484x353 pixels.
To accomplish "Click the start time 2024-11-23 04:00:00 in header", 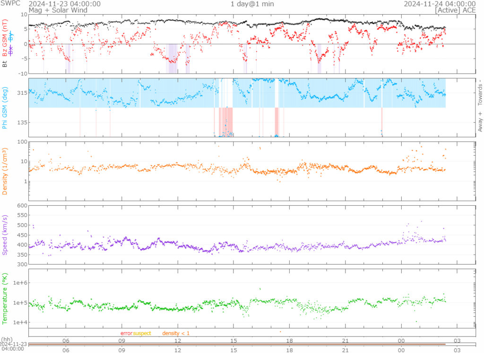I will (x=64, y=4).
